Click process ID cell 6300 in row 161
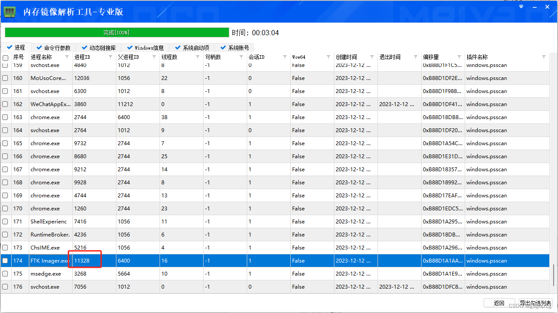The height and width of the screenshot is (313, 558). click(x=95, y=91)
